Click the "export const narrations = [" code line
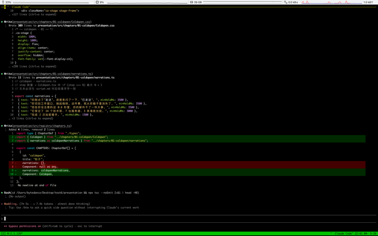 tap(35, 96)
